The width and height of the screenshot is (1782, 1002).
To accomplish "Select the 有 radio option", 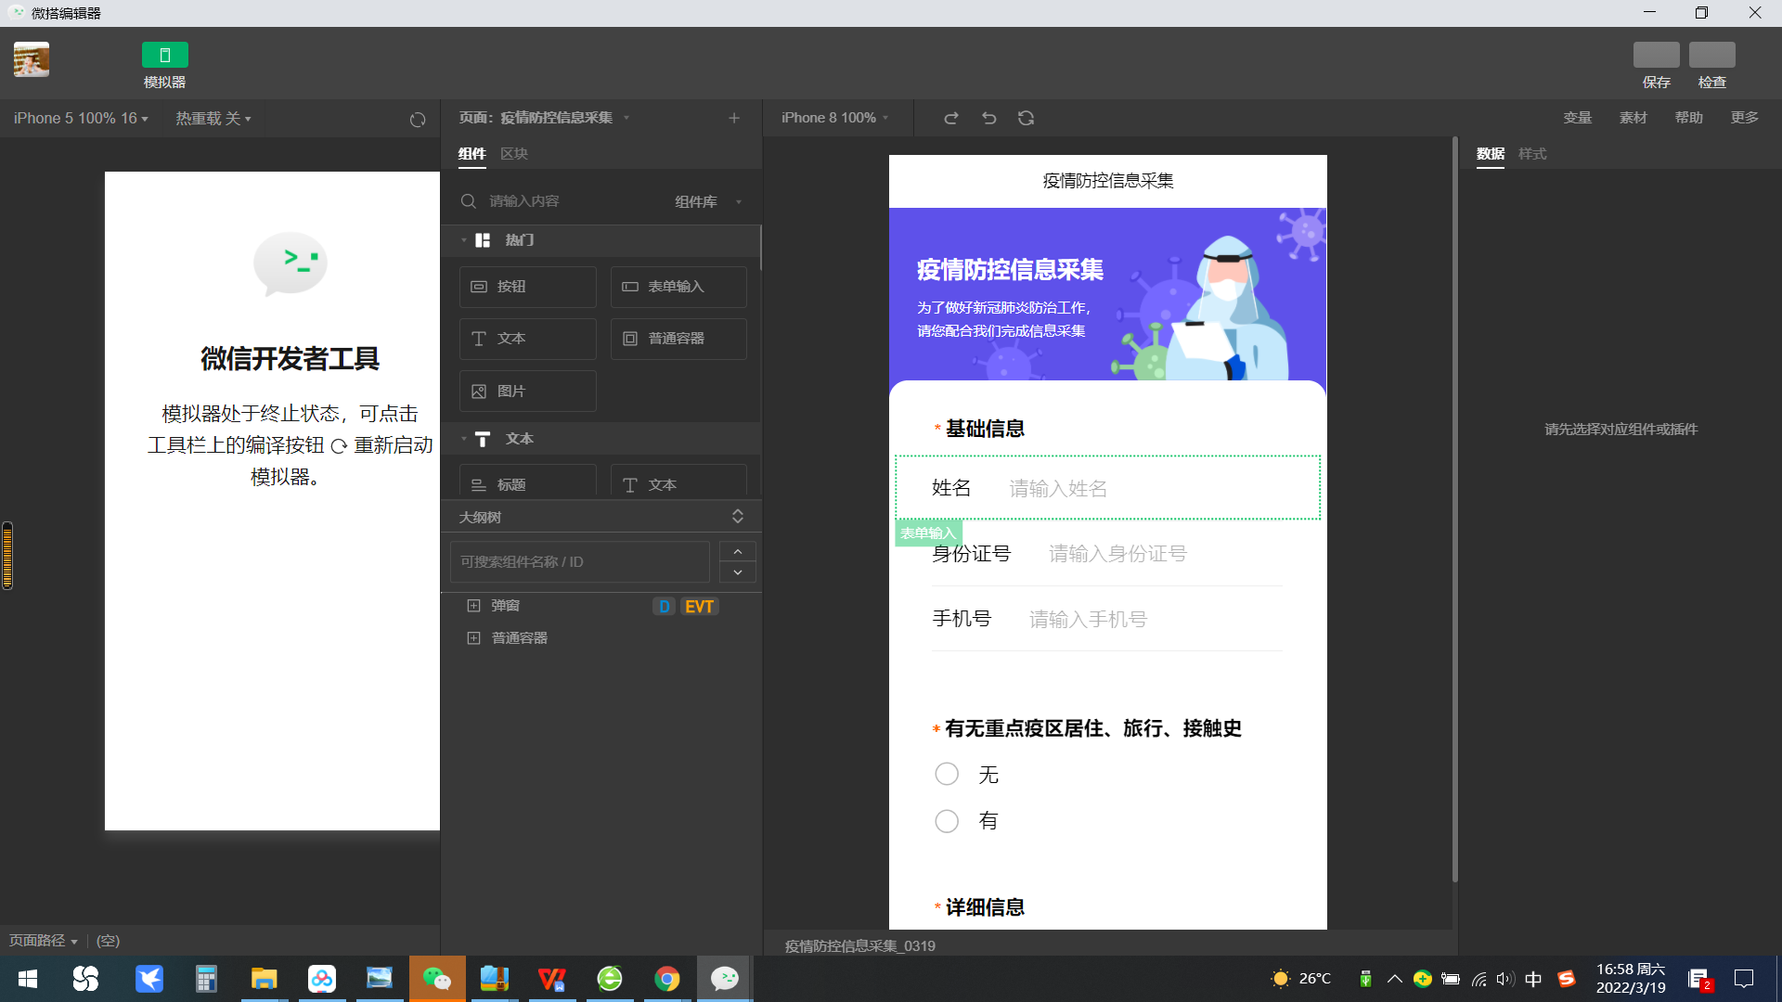I will click(x=947, y=821).
